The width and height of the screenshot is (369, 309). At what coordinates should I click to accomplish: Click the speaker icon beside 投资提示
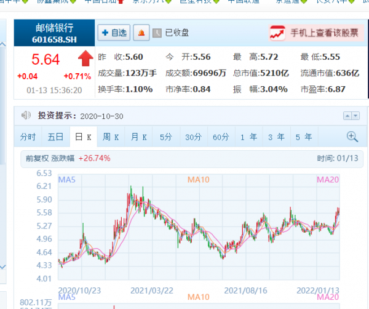coord(26,115)
